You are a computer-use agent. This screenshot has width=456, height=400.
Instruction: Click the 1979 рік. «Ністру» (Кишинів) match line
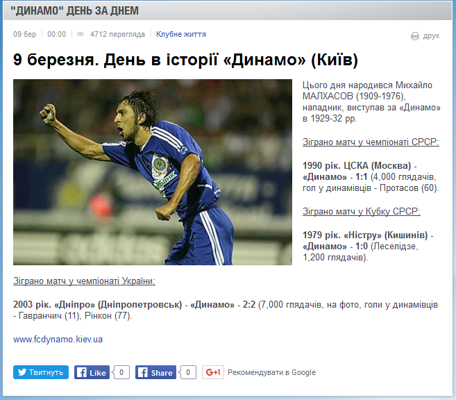point(368,246)
